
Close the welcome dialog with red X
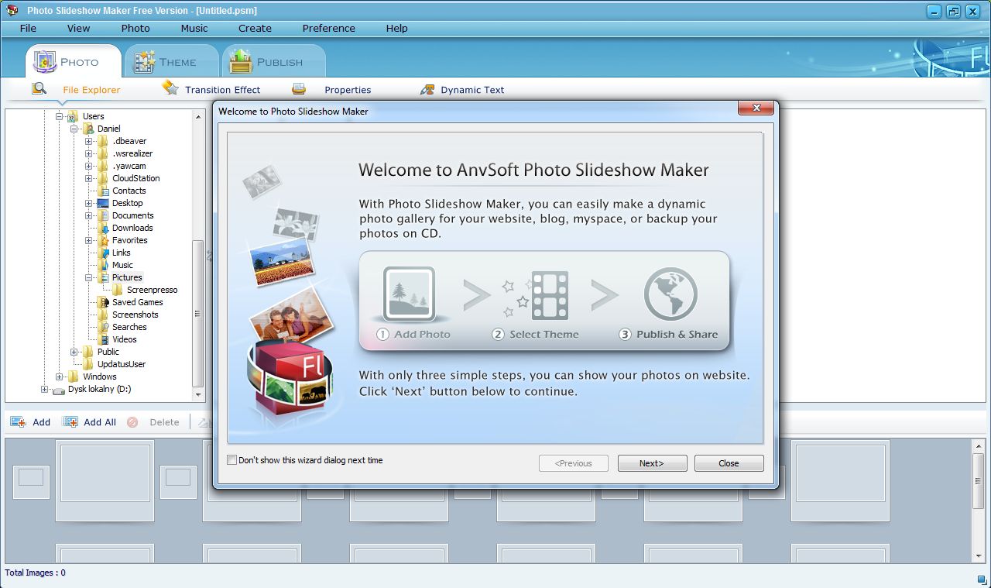click(756, 108)
